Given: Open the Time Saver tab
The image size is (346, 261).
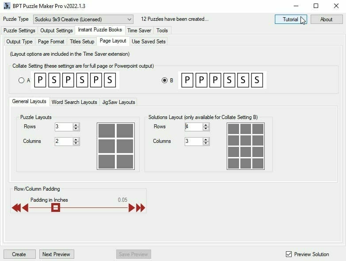Looking at the screenshot, I should (x=139, y=31).
